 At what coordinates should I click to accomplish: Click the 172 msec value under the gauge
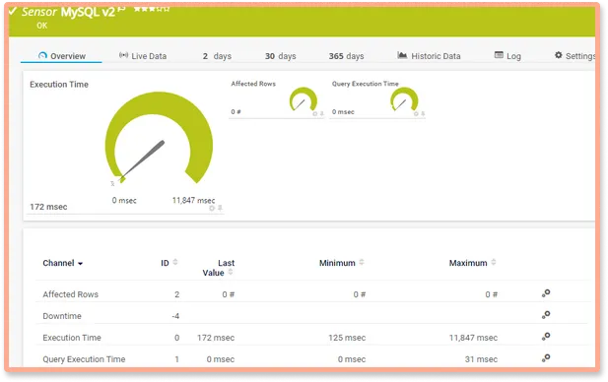(48, 207)
